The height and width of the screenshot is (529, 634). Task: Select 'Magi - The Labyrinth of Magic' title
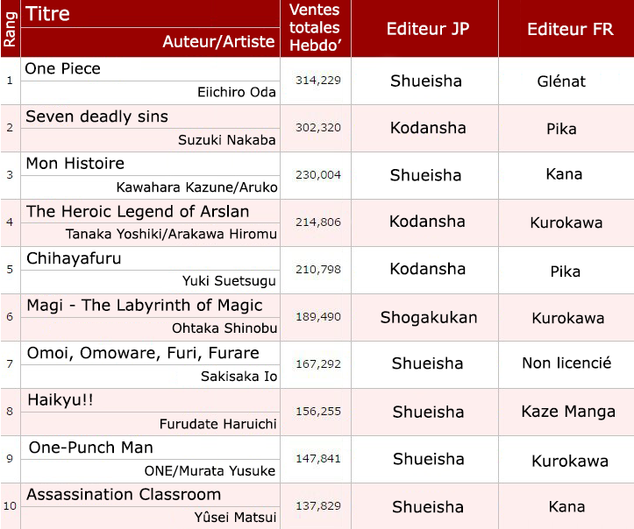pos(145,306)
